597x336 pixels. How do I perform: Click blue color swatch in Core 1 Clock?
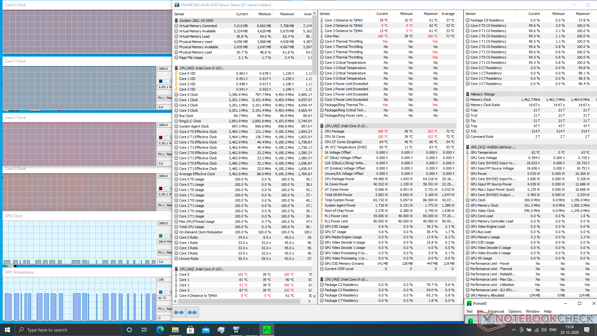click(x=161, y=81)
